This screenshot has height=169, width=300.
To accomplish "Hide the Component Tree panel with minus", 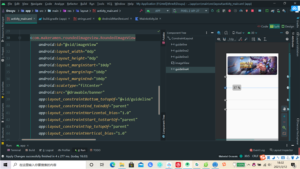I will [212, 33].
